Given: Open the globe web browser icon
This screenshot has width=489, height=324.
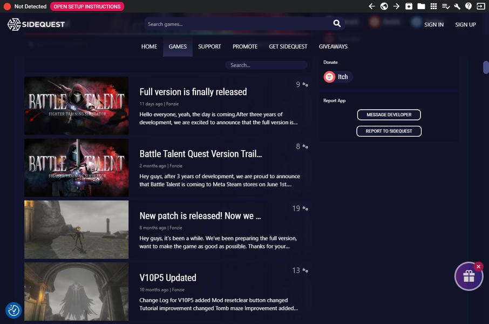Looking at the screenshot, I should [x=384, y=6].
